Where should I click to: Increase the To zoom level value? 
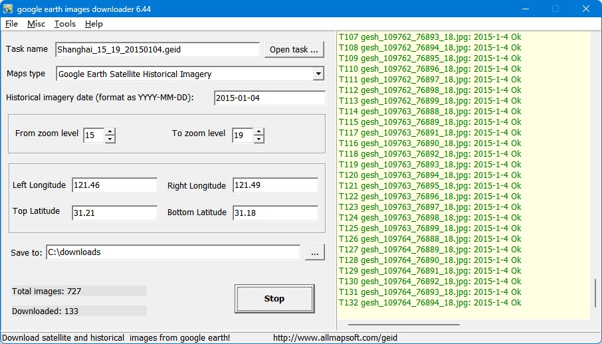[258, 131]
